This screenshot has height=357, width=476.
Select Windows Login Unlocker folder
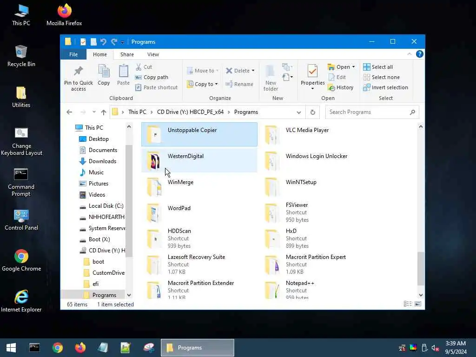click(317, 160)
